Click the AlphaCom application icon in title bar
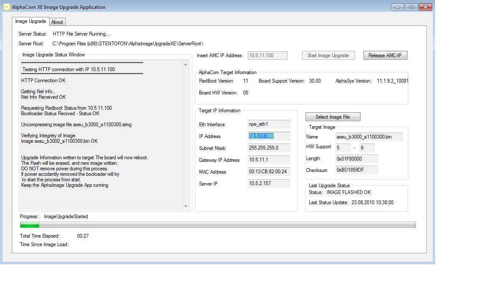 pyautogui.click(x=6, y=7)
